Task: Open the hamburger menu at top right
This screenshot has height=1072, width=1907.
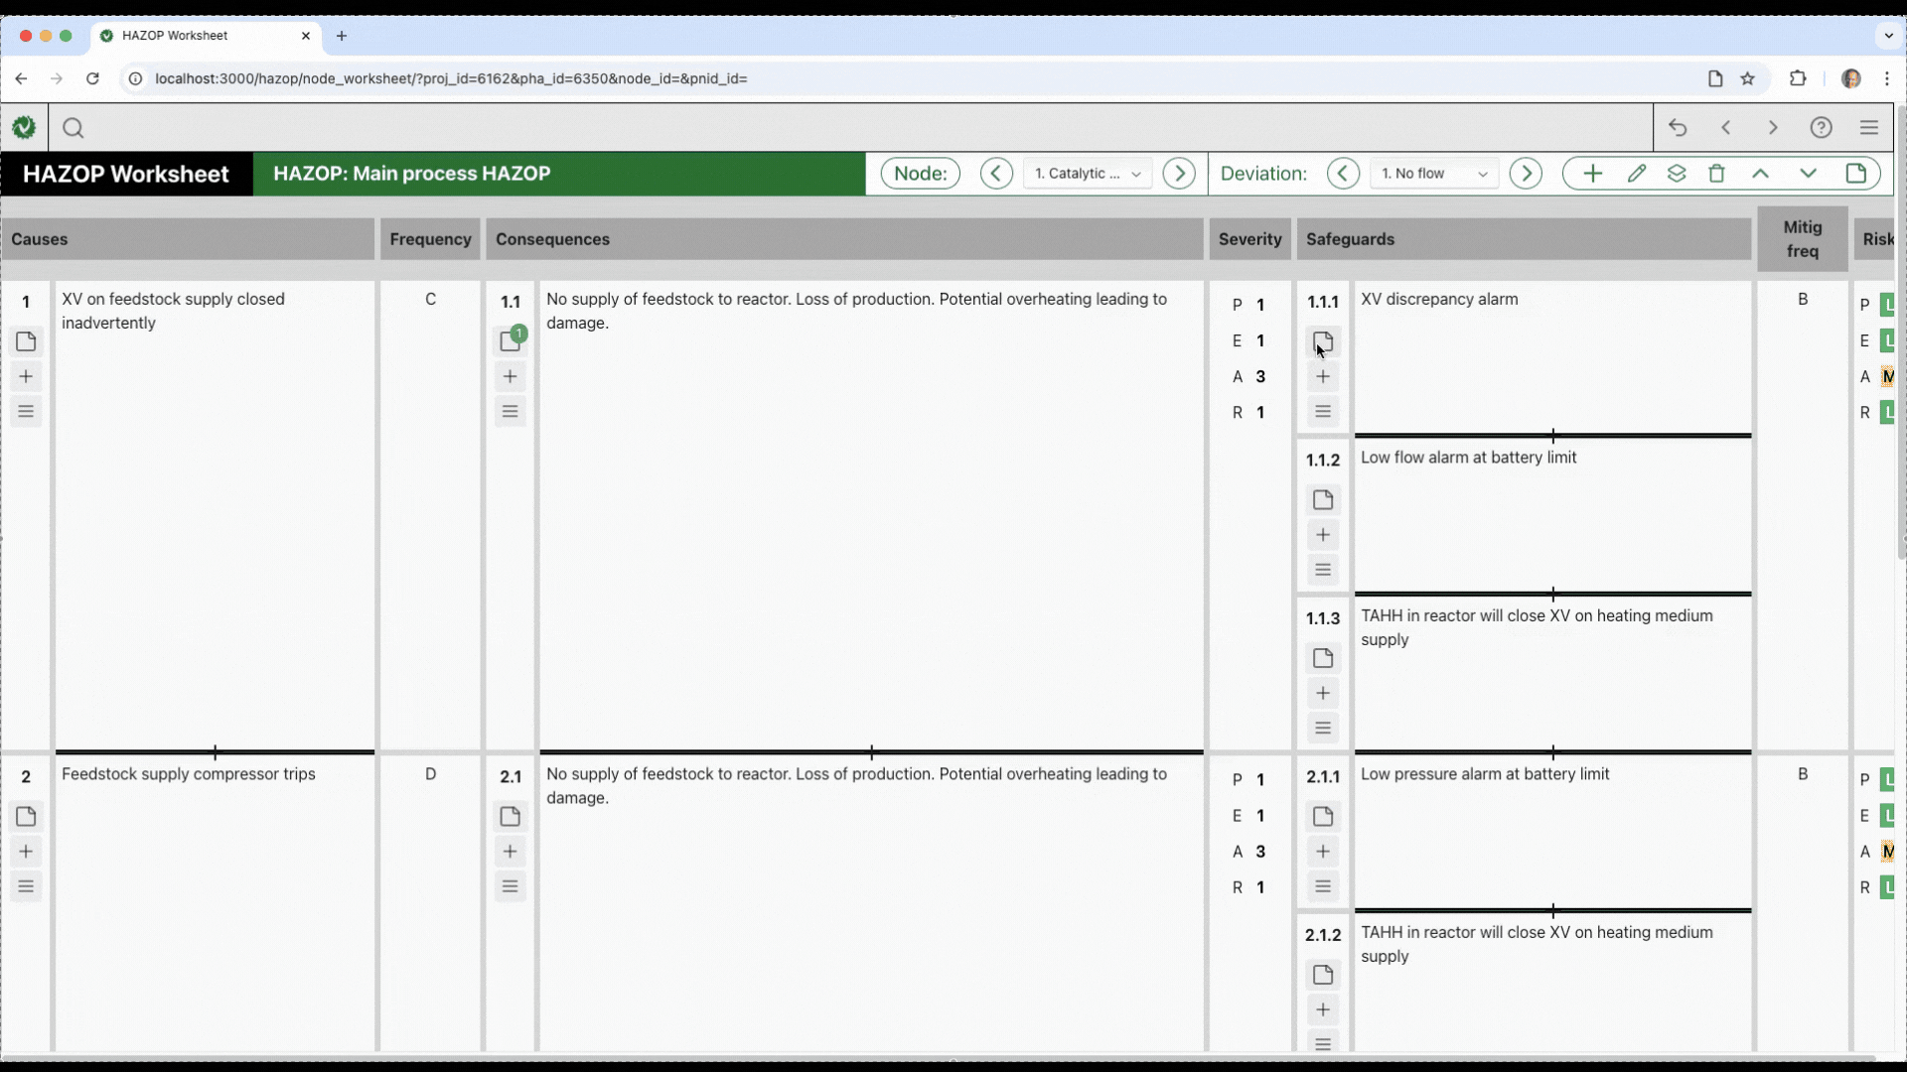Action: (x=1868, y=128)
